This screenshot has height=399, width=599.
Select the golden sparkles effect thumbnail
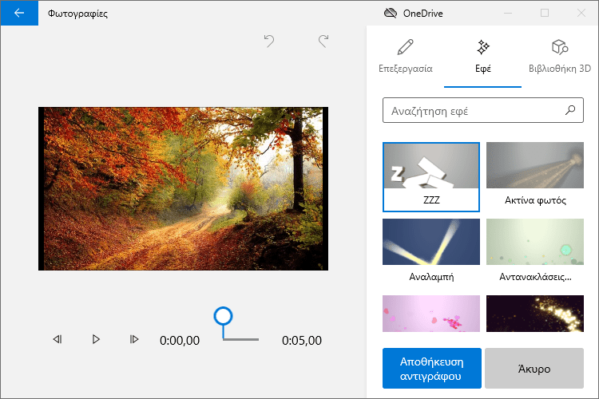[535, 314]
